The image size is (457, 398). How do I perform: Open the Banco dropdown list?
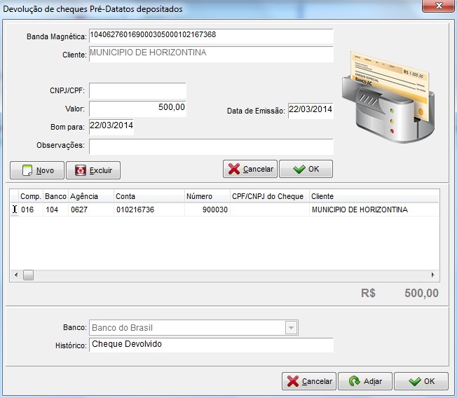291,328
